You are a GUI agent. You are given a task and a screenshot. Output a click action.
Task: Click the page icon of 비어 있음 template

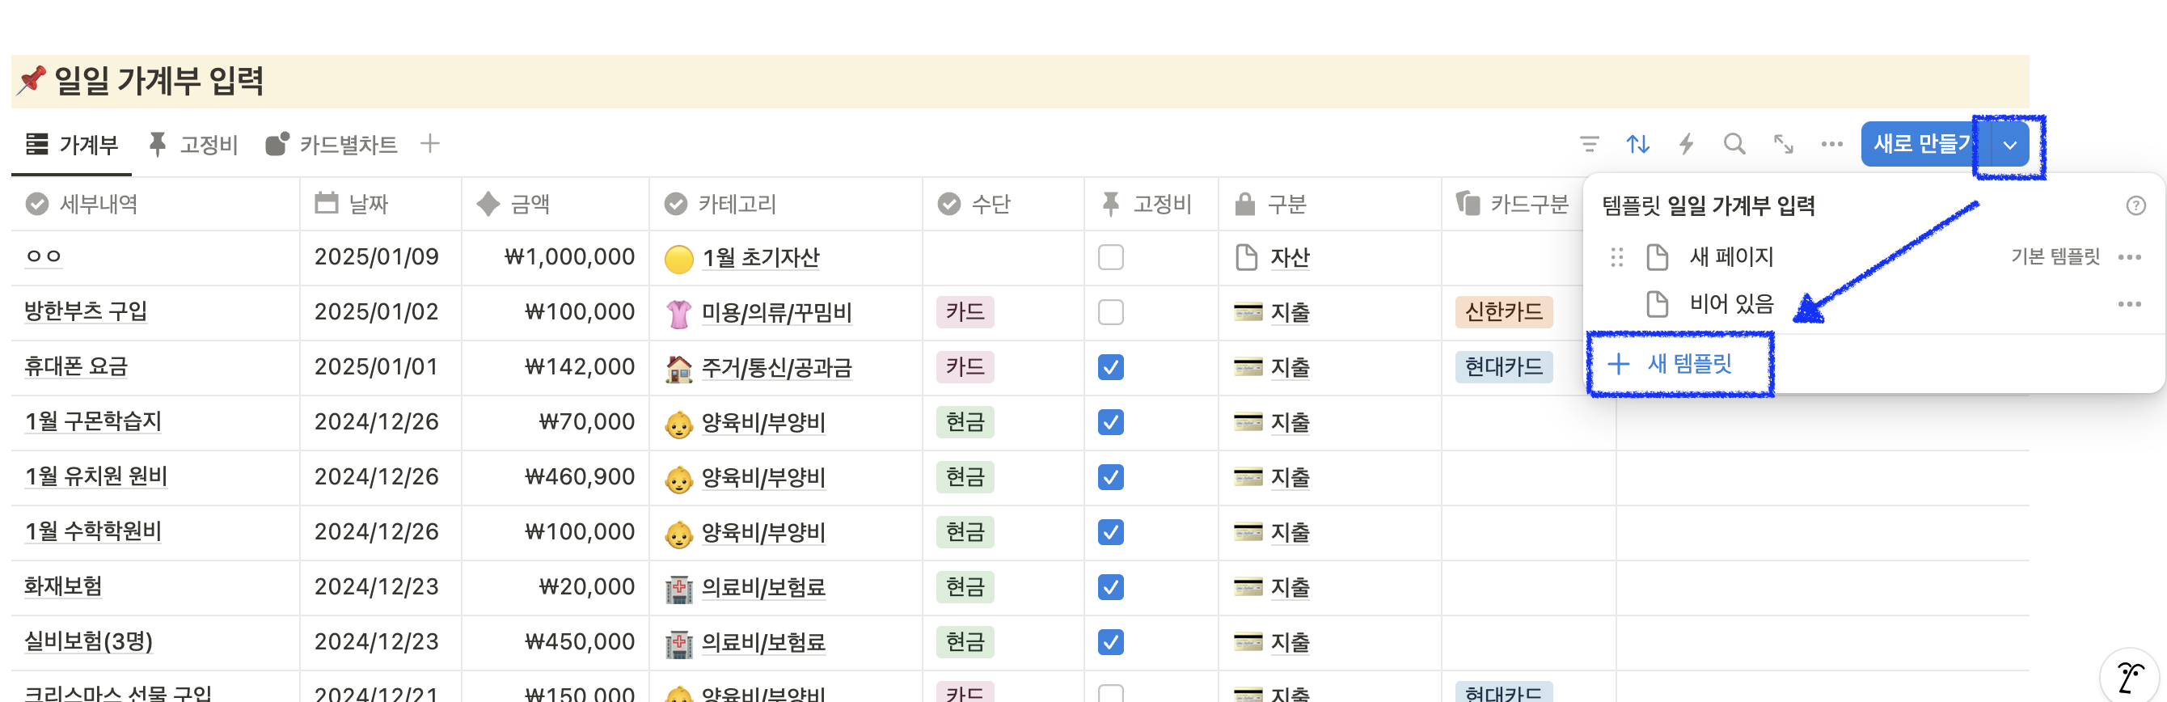(x=1658, y=304)
